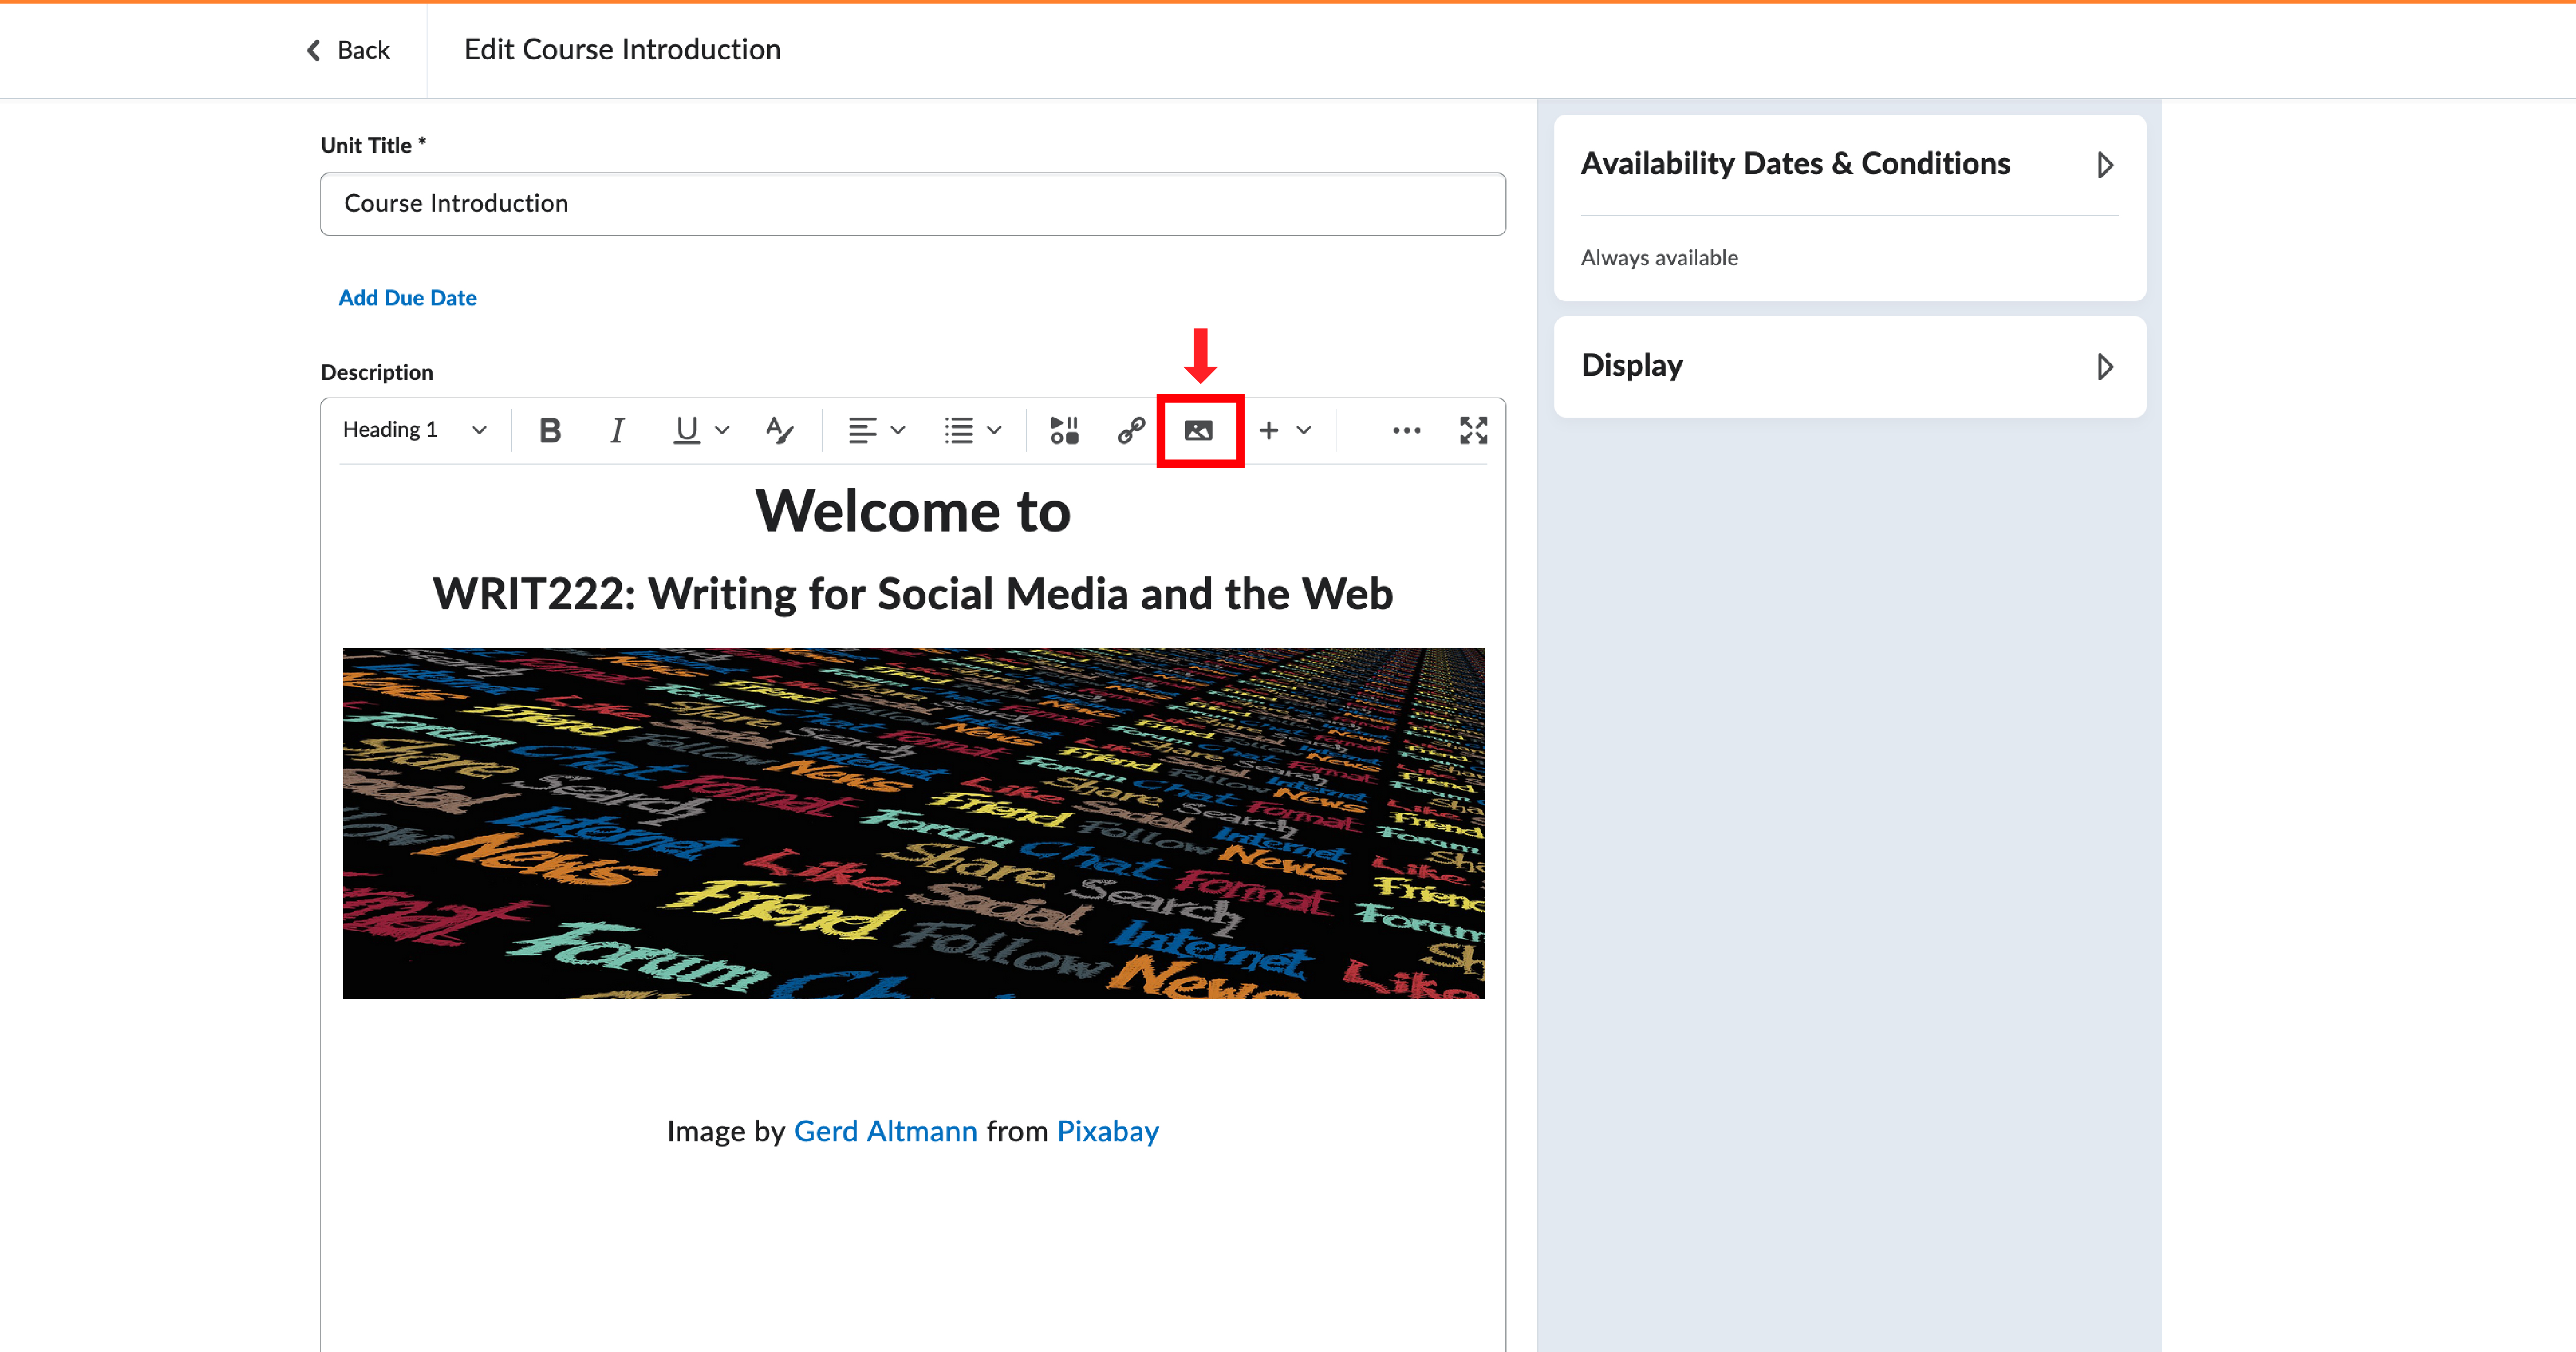
Task: Click the fullscreen editor icon
Action: (1473, 430)
